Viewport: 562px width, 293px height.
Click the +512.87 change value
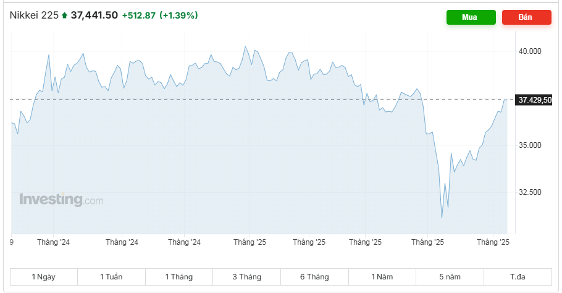[138, 15]
